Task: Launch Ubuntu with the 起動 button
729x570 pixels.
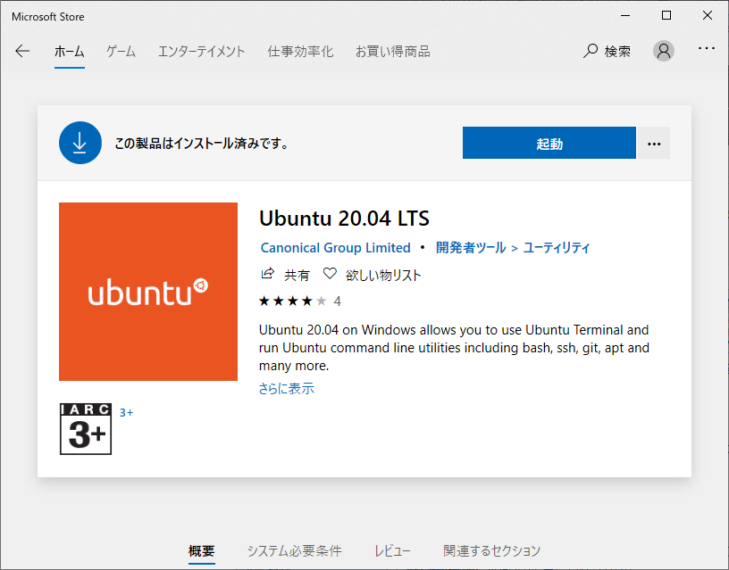Action: click(549, 143)
